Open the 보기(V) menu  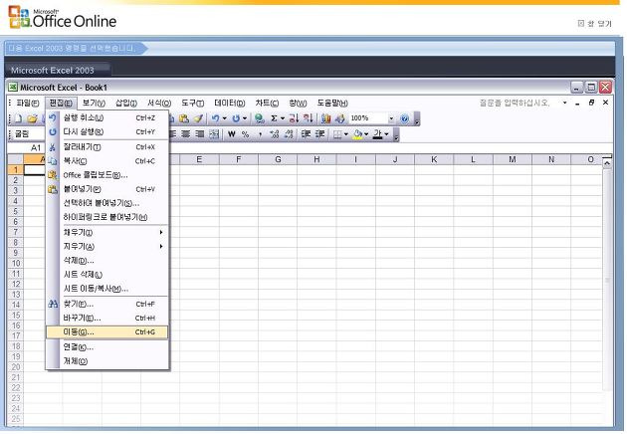click(x=94, y=104)
